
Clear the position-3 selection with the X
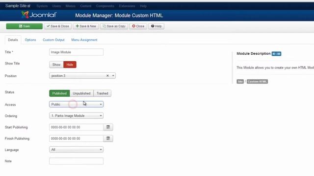[107, 76]
